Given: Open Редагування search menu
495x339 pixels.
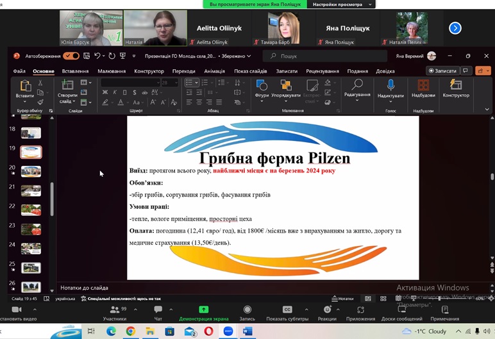Looking at the screenshot, I should [357, 90].
